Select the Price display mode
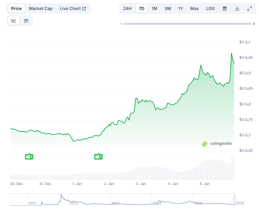259x212 pixels. pos(16,8)
